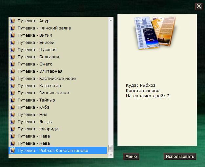This screenshot has width=205, height=167.
Task: Choose Путевка - Казахстан voucher
Action: [58, 85]
